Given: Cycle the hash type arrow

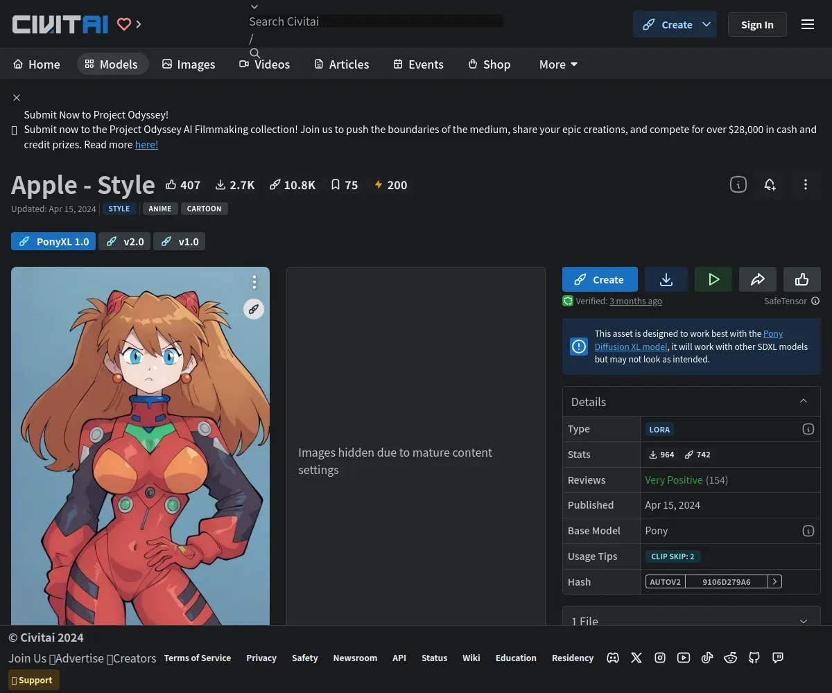Looking at the screenshot, I should (x=775, y=582).
